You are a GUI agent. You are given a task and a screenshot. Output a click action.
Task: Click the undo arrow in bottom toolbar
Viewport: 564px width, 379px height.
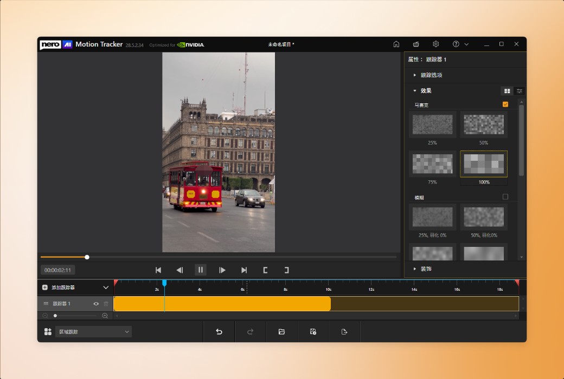(219, 331)
